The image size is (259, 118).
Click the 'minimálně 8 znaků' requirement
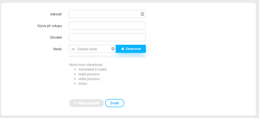coord(93,70)
